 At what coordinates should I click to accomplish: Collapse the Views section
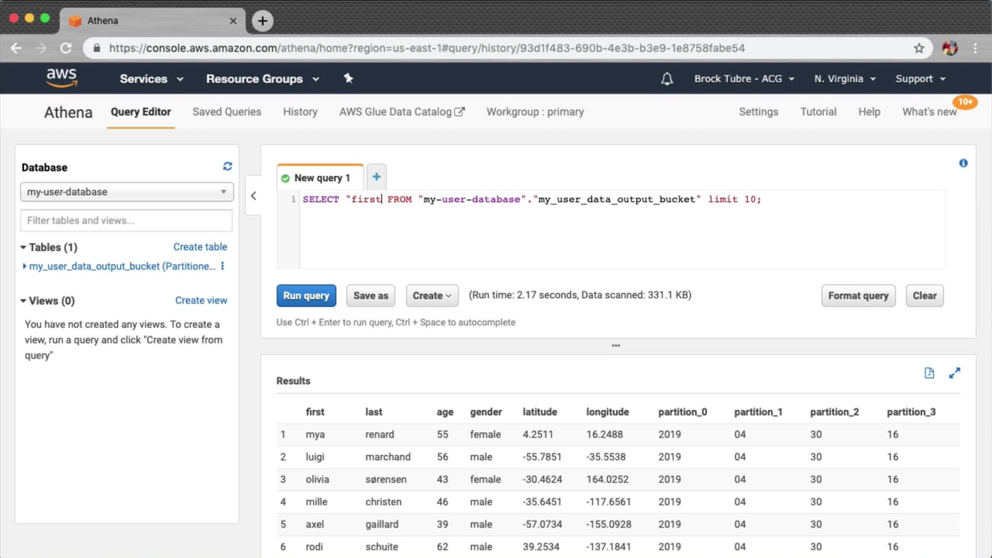[23, 301]
